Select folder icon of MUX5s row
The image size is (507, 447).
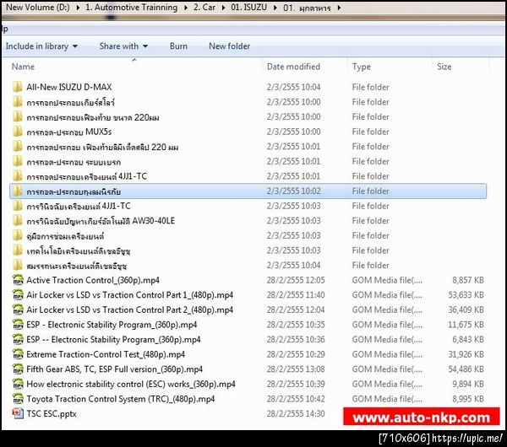tap(18, 132)
